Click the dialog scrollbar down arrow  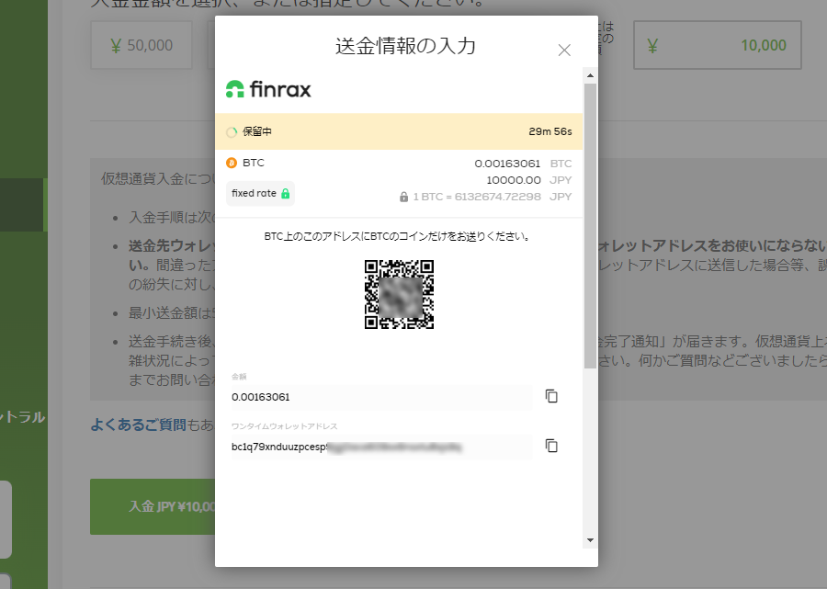coord(590,540)
